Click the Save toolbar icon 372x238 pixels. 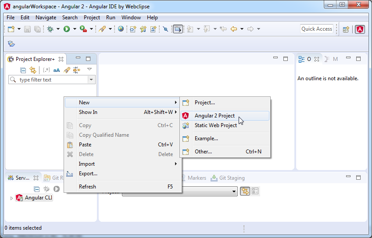27,29
